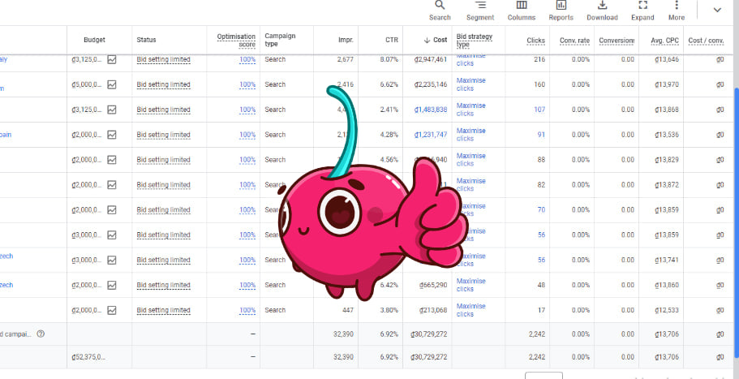The width and height of the screenshot is (739, 379).
Task: Click the help question mark in the totals row
Action: click(x=41, y=334)
